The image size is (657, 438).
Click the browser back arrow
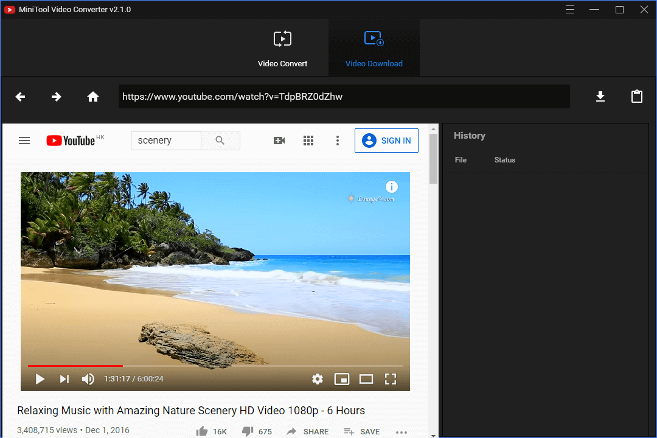pyautogui.click(x=20, y=96)
